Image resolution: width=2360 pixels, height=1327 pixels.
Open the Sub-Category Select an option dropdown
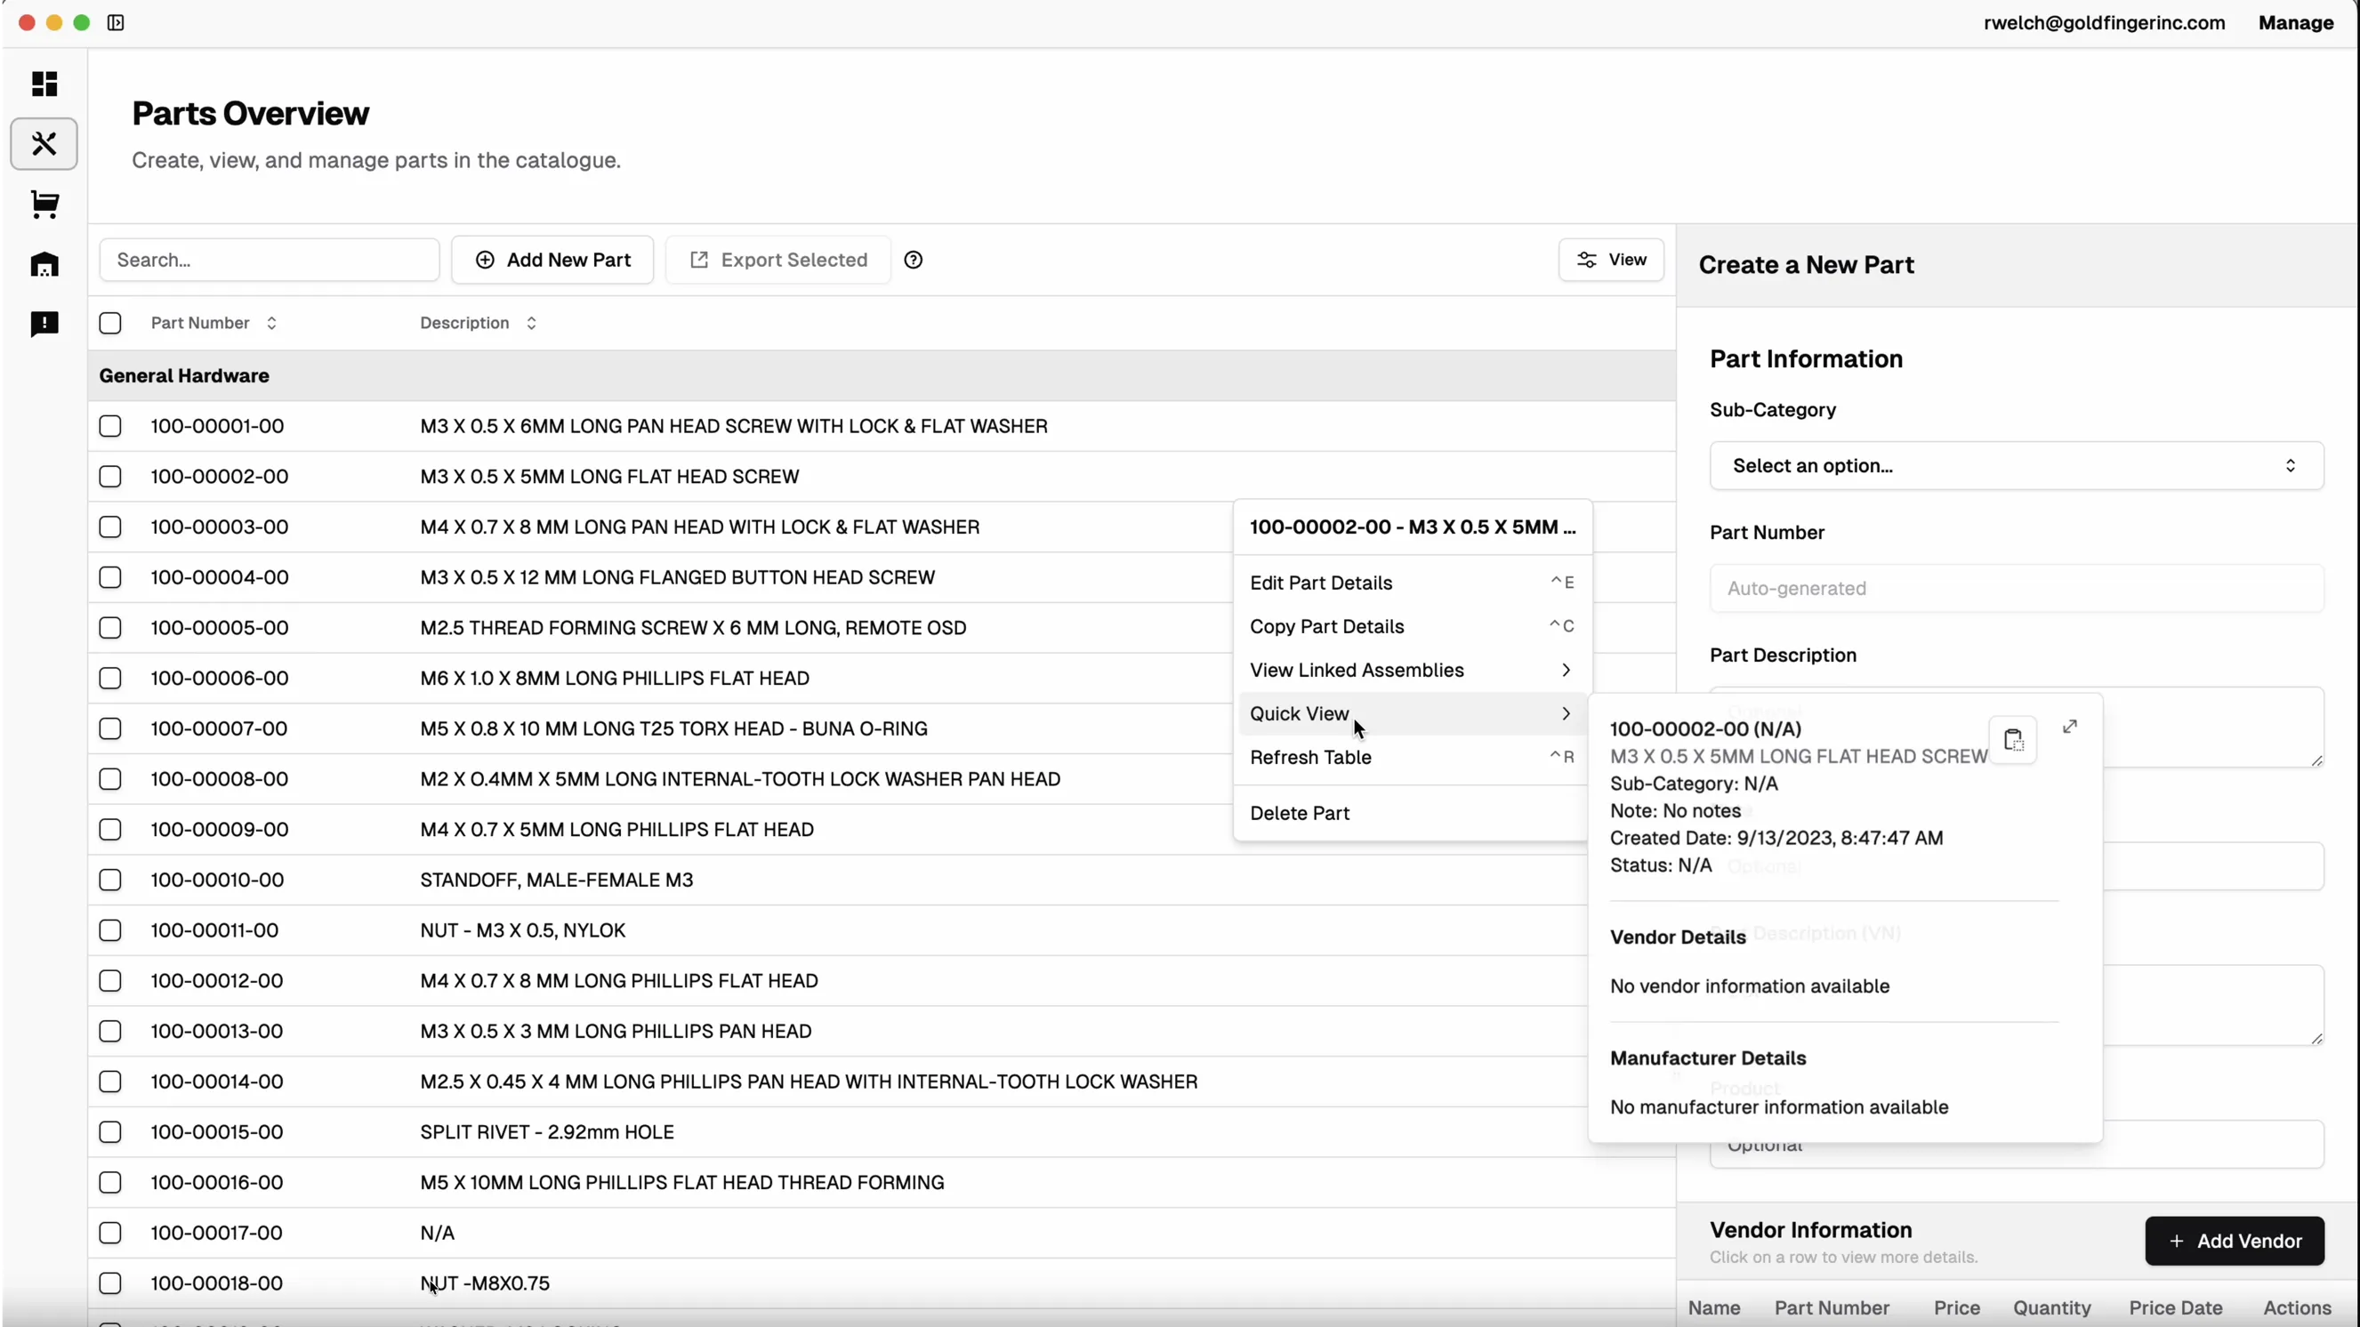tap(2014, 465)
